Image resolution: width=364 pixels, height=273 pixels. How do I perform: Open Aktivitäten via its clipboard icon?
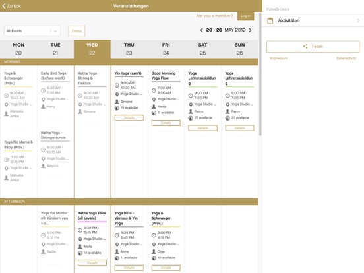(x=270, y=20)
